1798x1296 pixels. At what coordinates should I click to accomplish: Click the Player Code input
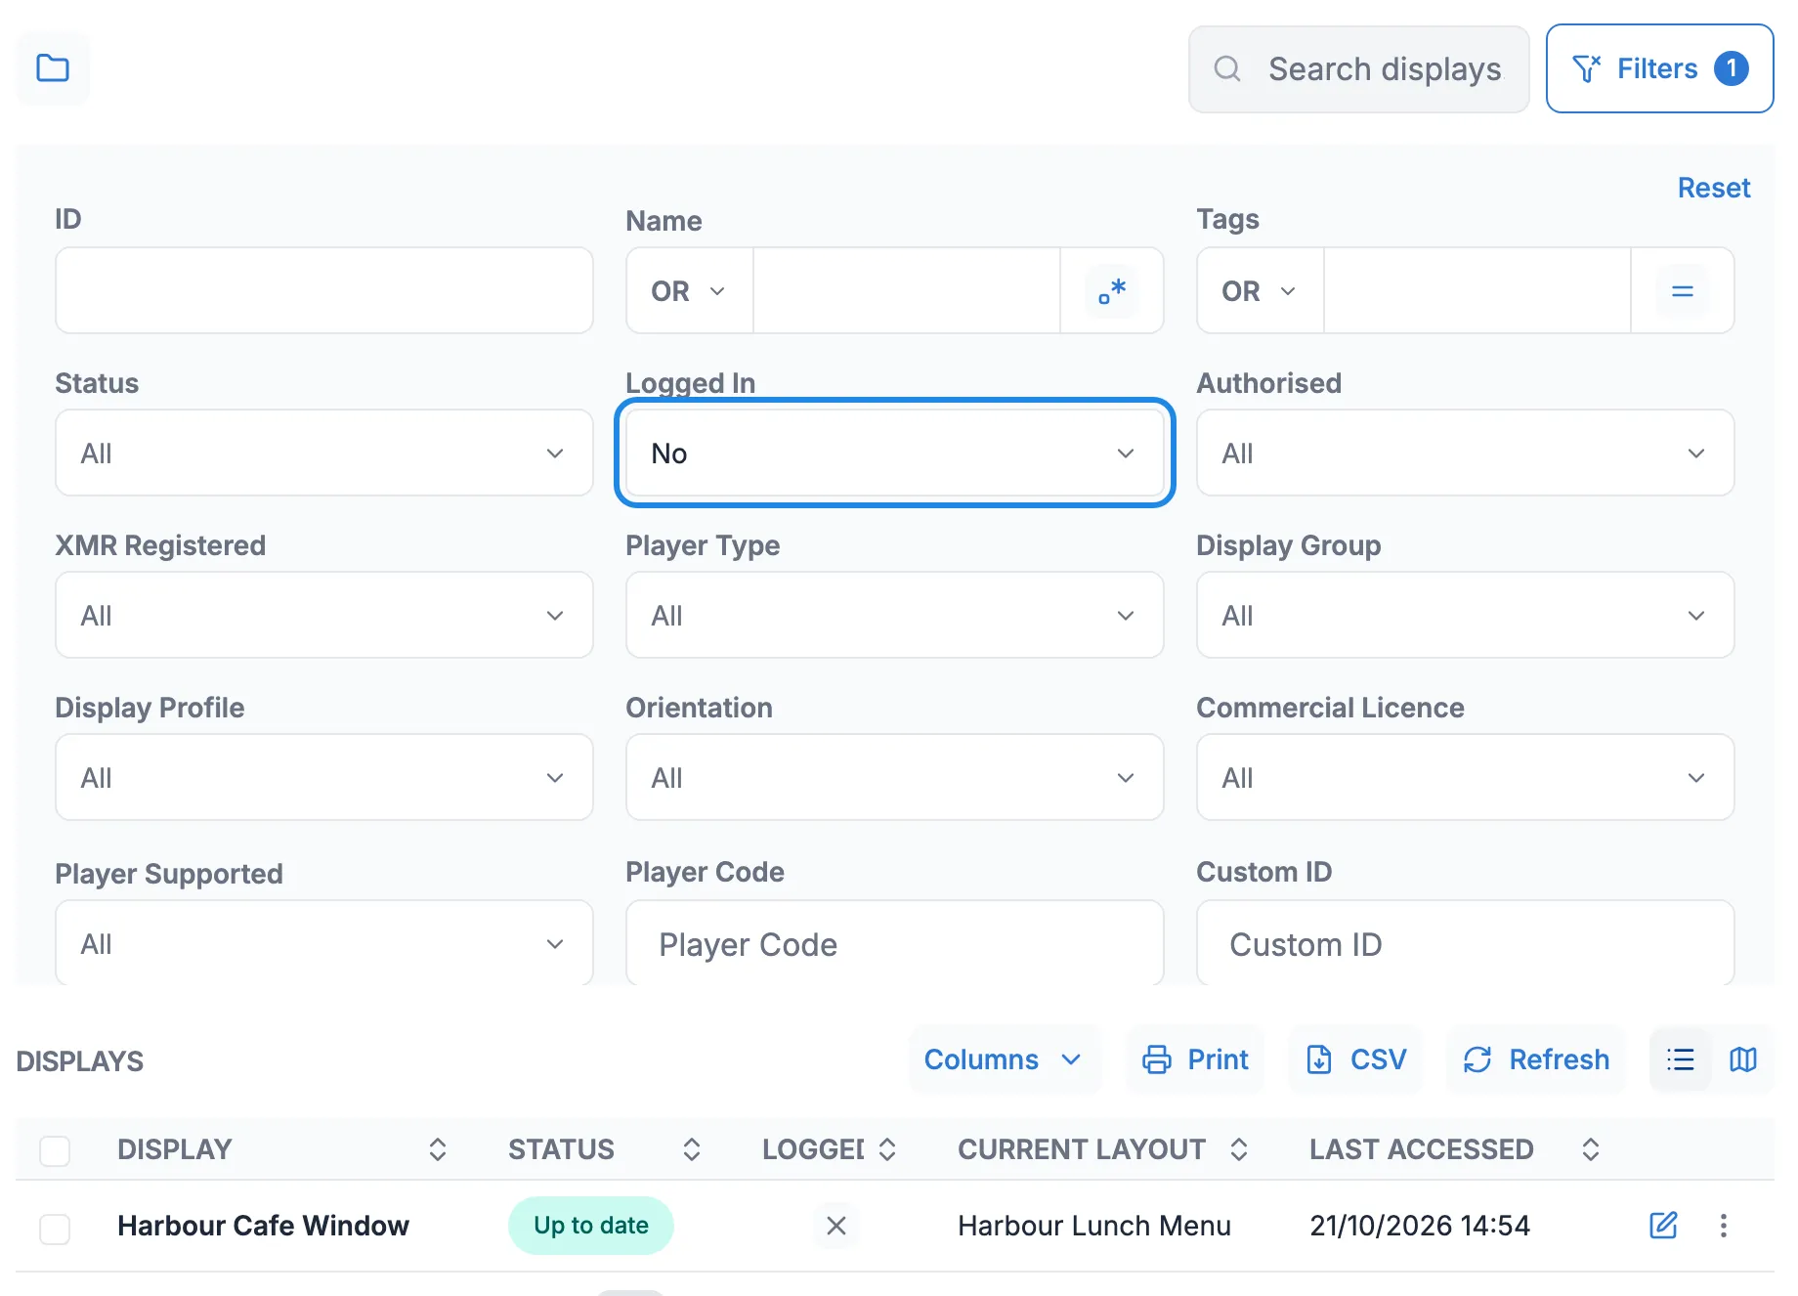(895, 943)
